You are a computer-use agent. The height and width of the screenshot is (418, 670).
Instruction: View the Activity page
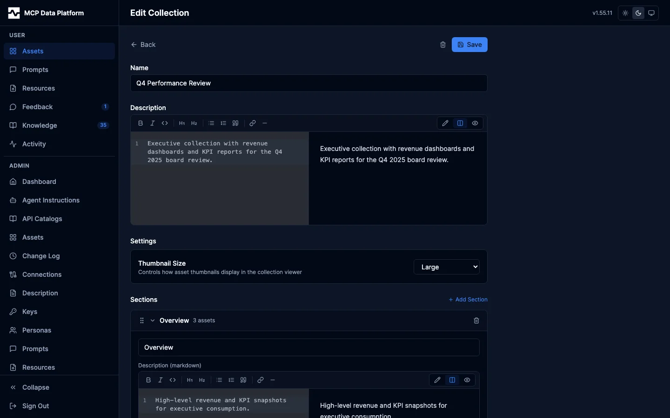coord(59,144)
